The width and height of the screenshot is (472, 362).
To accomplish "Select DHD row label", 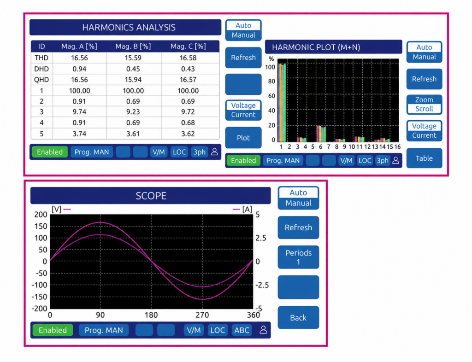I will point(41,69).
